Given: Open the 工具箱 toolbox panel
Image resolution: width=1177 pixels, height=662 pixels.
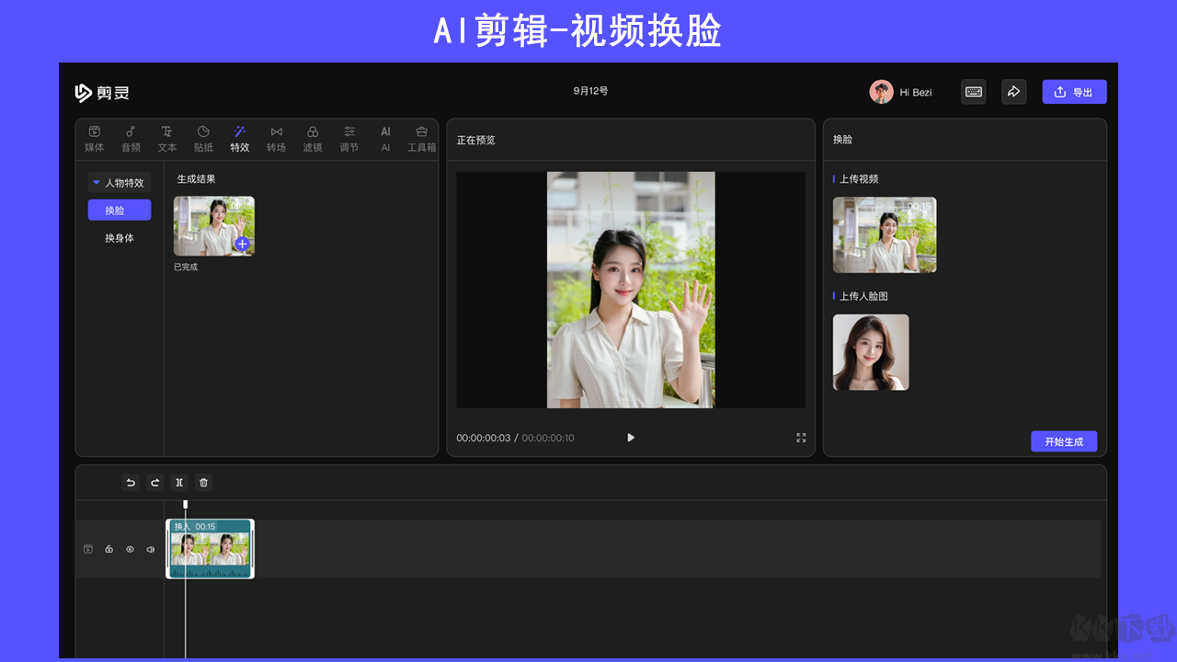Looking at the screenshot, I should (421, 138).
